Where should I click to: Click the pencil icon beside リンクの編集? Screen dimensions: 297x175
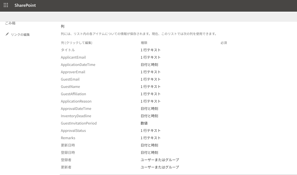click(x=7, y=34)
